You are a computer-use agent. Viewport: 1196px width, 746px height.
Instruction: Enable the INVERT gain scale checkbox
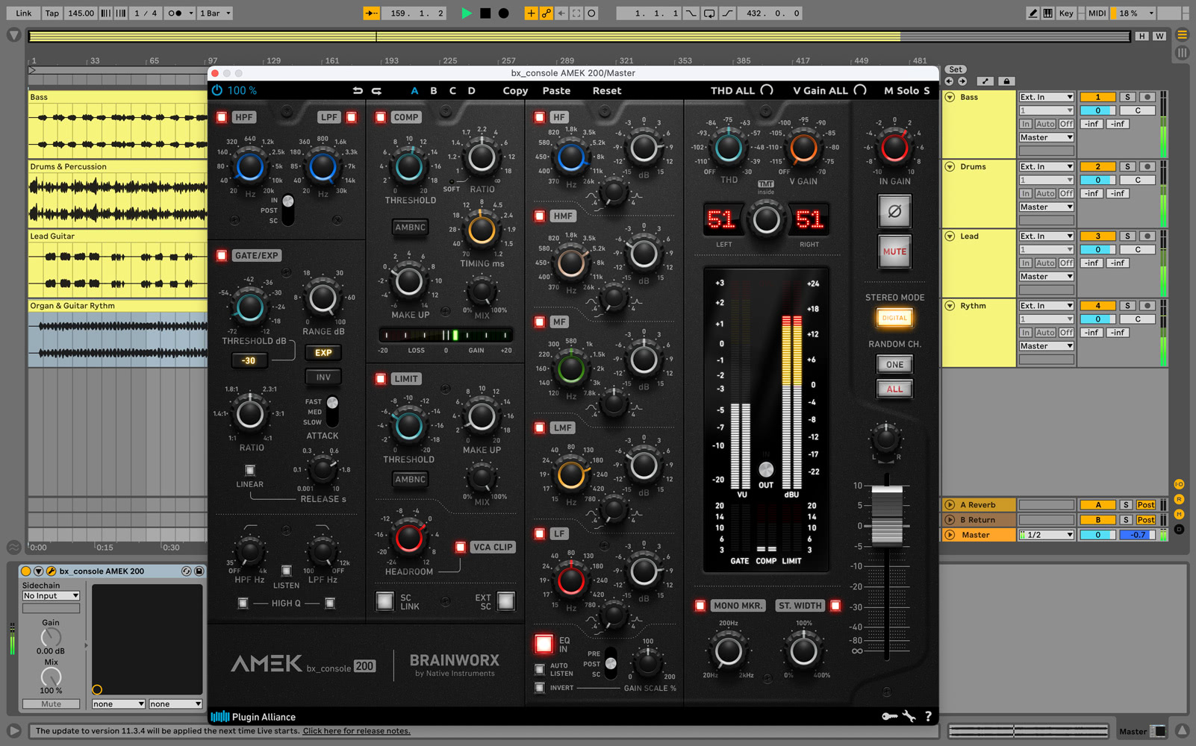[x=540, y=688]
